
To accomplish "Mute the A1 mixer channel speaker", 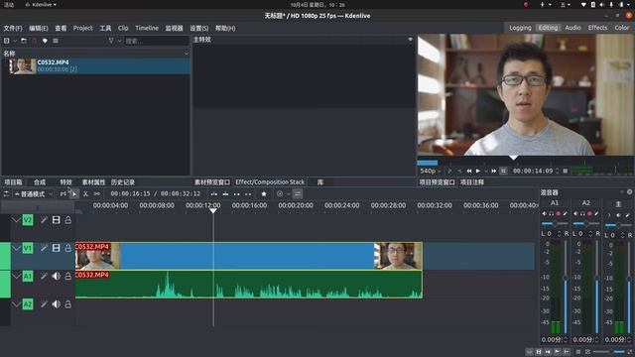I will (544, 214).
